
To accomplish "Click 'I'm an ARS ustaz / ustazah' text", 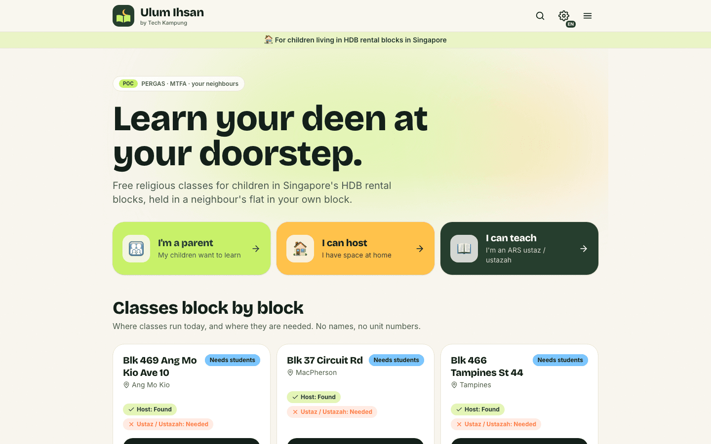I will click(515, 255).
